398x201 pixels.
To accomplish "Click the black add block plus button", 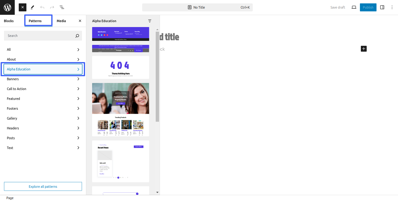I will coord(364,49).
